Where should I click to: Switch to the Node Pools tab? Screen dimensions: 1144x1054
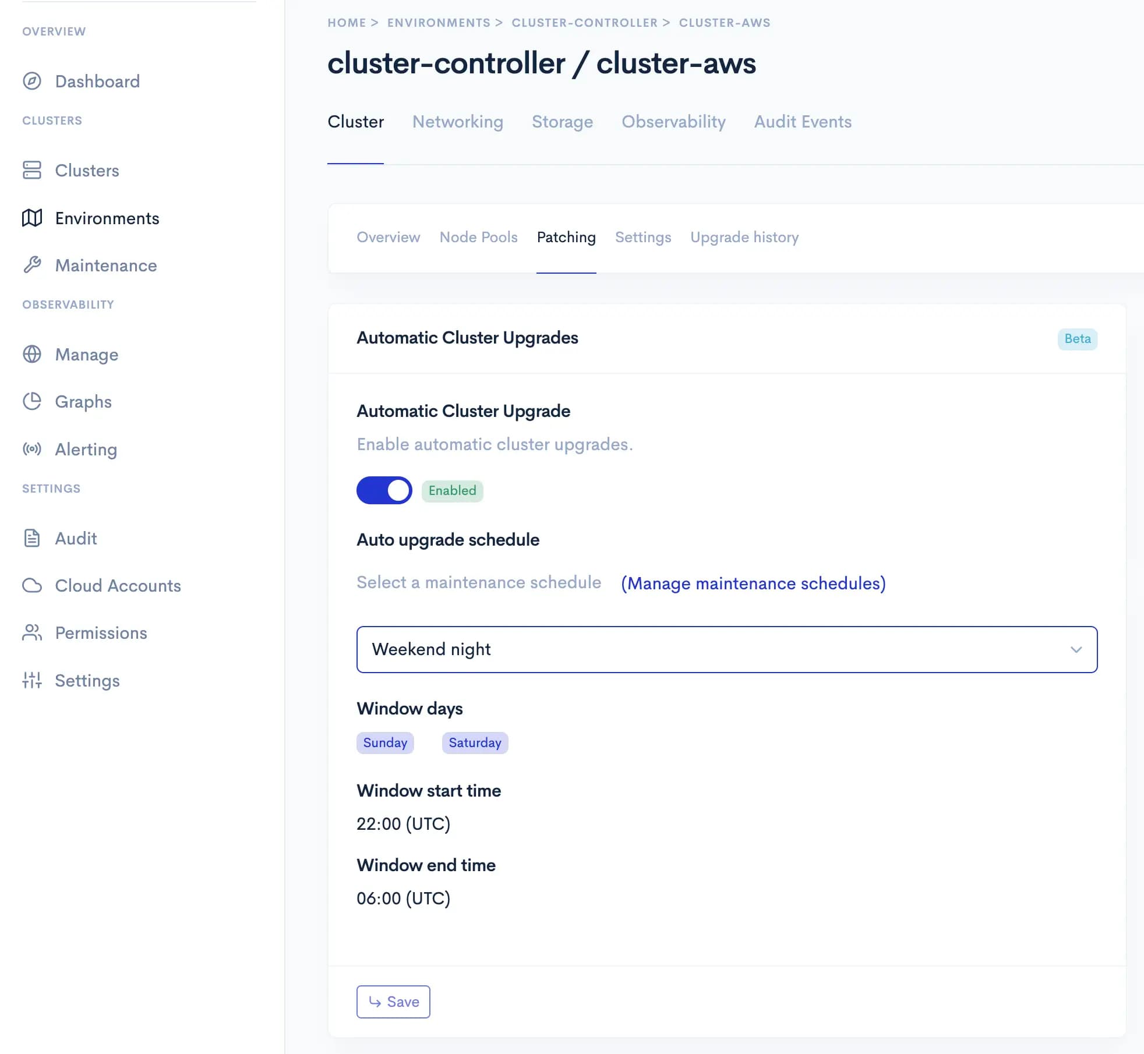(x=478, y=237)
